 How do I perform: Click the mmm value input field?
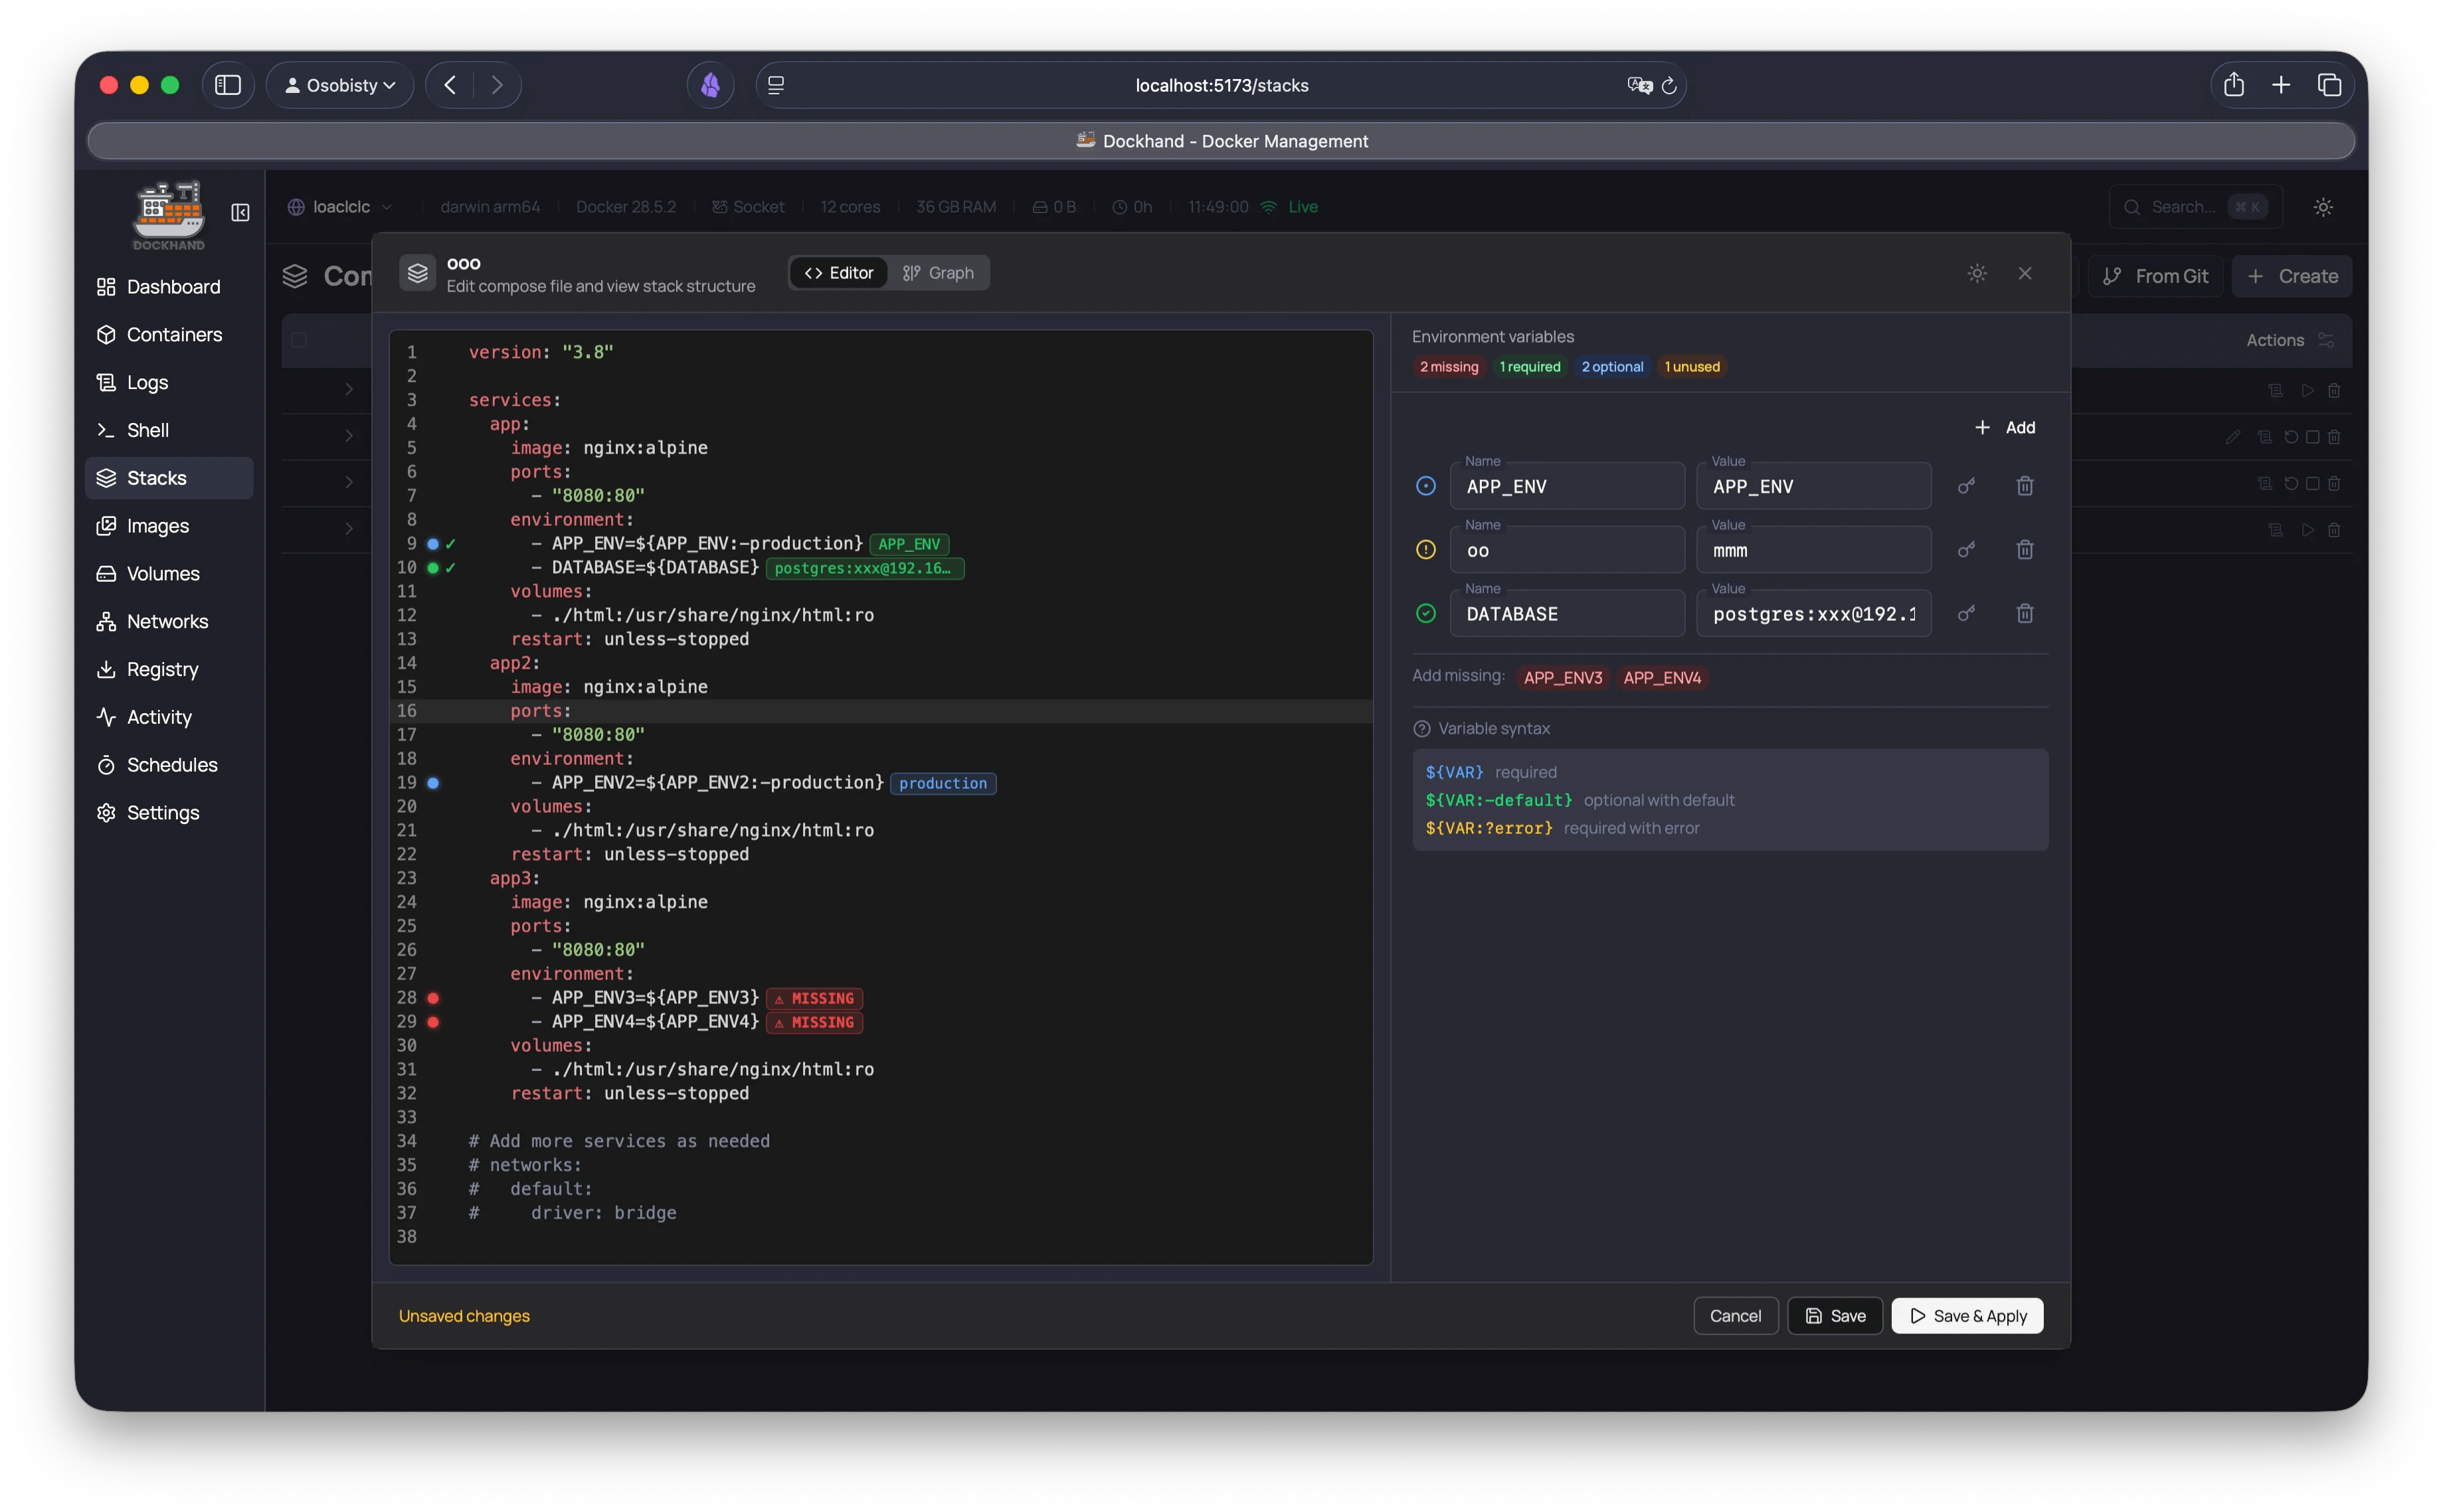pos(1813,550)
